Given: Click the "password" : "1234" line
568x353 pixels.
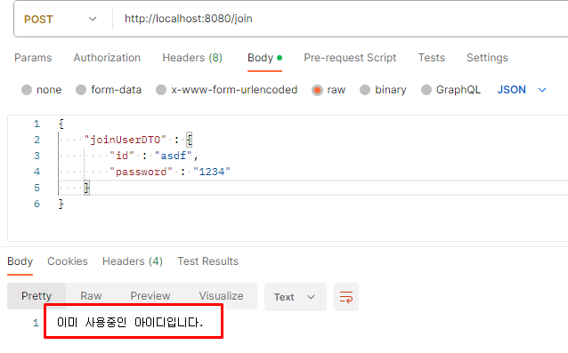Looking at the screenshot, I should 169,172.
